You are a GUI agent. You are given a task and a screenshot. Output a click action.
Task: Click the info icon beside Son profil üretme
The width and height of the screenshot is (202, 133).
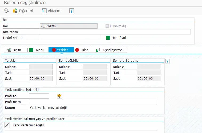[x=168, y=61]
